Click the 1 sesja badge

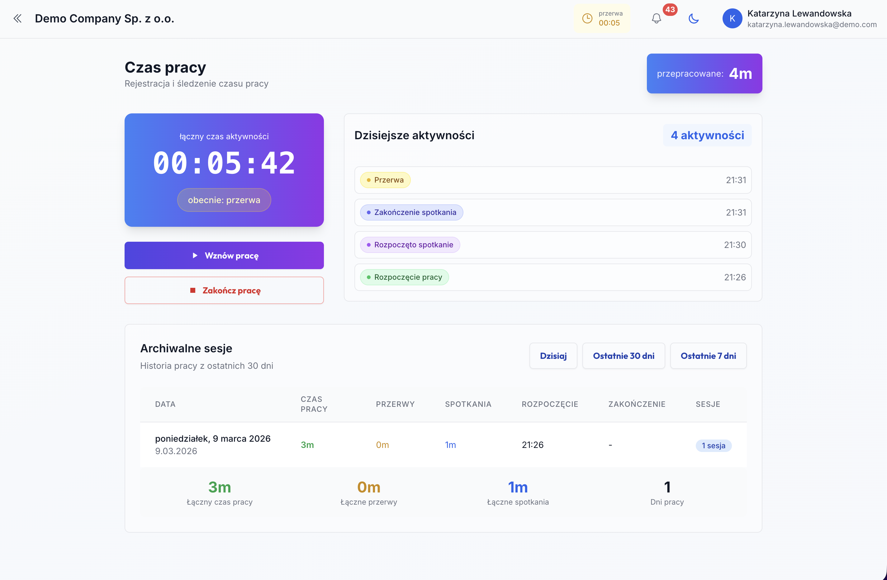coord(713,445)
